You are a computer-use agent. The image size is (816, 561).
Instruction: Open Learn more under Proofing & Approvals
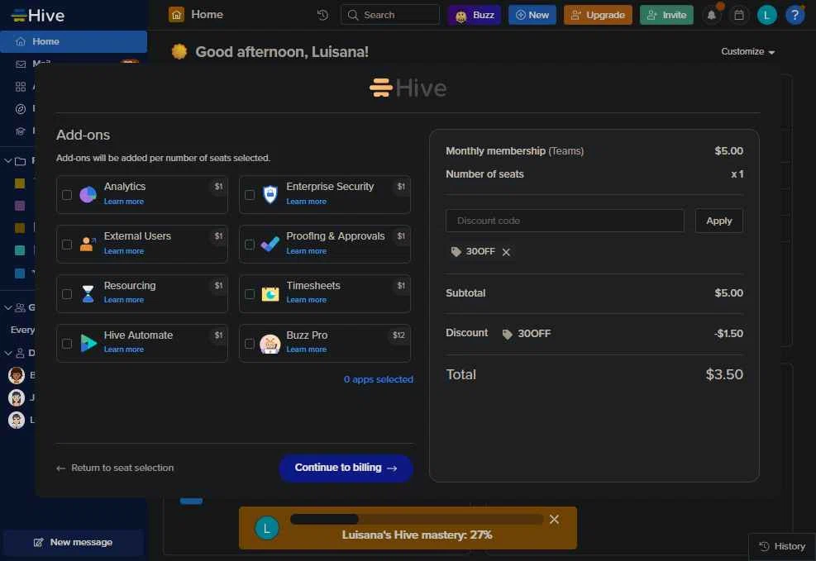307,251
